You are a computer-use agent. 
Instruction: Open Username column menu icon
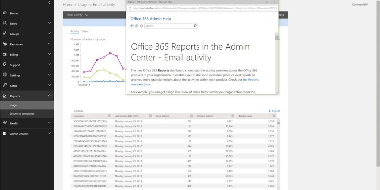click(109, 116)
